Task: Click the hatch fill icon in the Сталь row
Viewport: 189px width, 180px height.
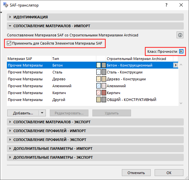Action: (x=99, y=72)
